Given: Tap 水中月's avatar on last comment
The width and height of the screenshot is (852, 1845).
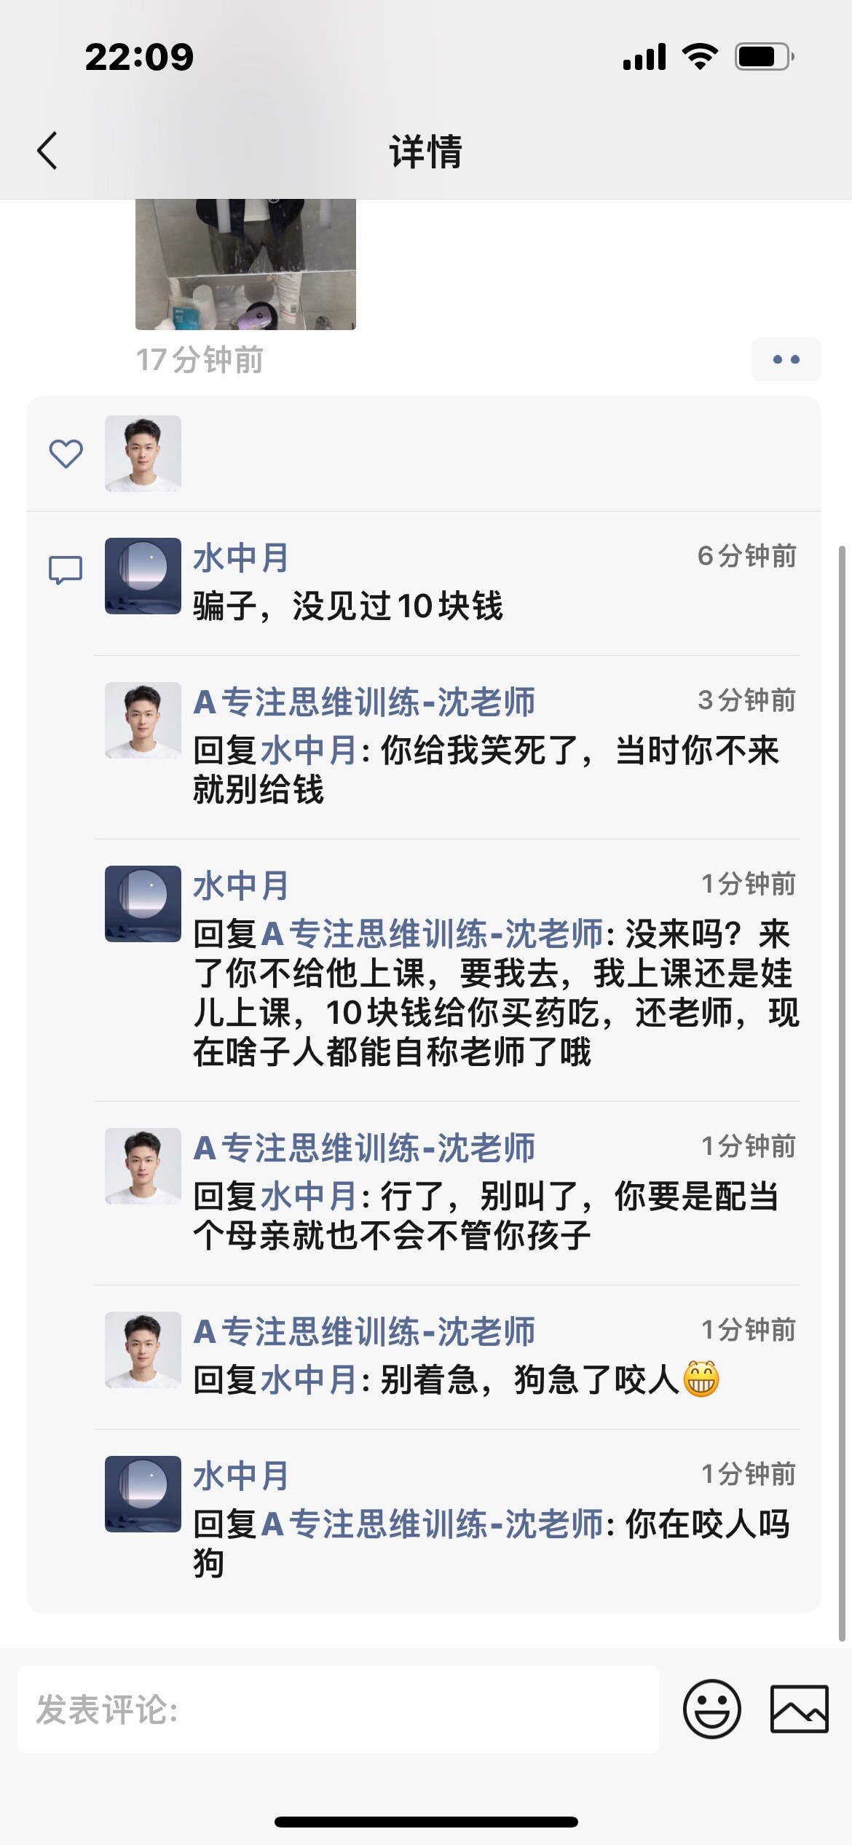Looking at the screenshot, I should pos(143,1494).
